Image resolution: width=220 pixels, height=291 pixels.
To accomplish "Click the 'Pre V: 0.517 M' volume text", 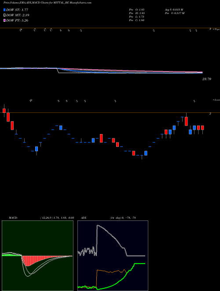I will [174, 13].
